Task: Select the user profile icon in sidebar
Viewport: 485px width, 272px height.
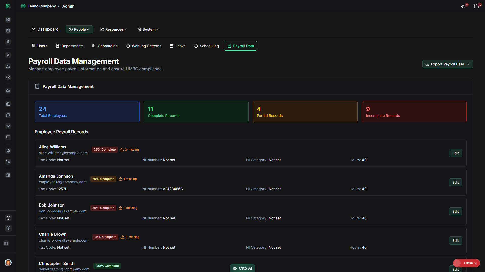Action: coord(8,42)
